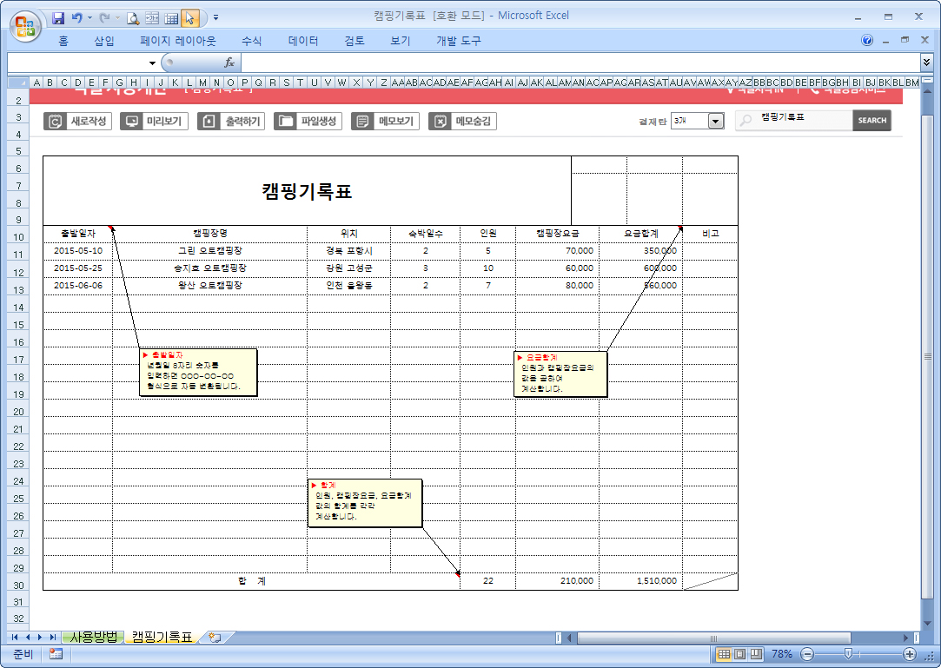
Task: Click the 캠핑기록표 search field
Action: (x=794, y=120)
